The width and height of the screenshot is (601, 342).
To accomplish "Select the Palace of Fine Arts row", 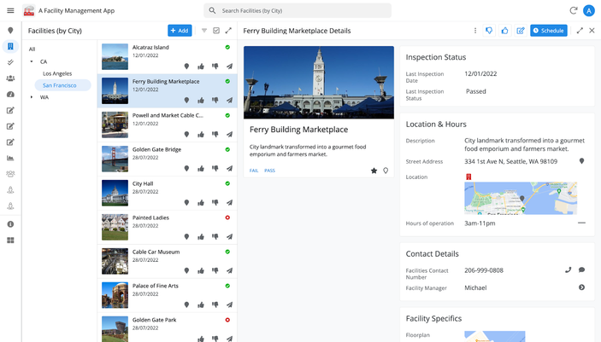I will (x=168, y=295).
